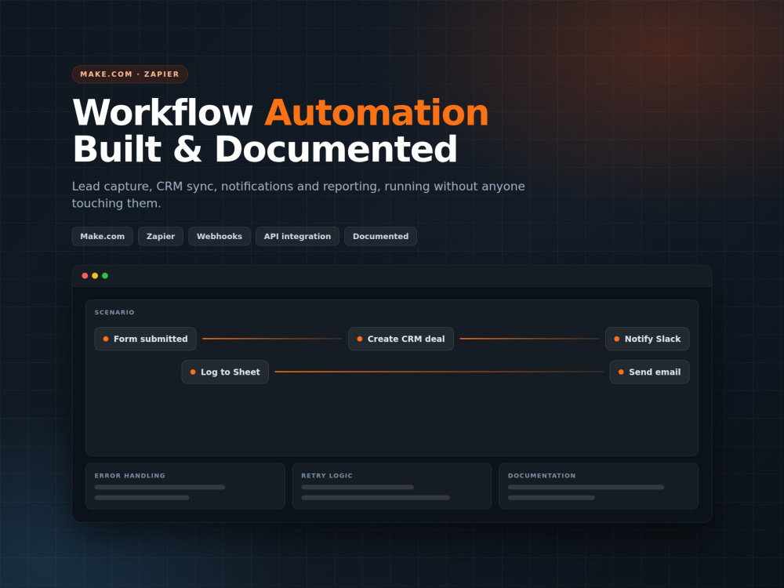Screen dimensions: 784x588
Task: Select the Zapier tag
Action: [x=161, y=236]
